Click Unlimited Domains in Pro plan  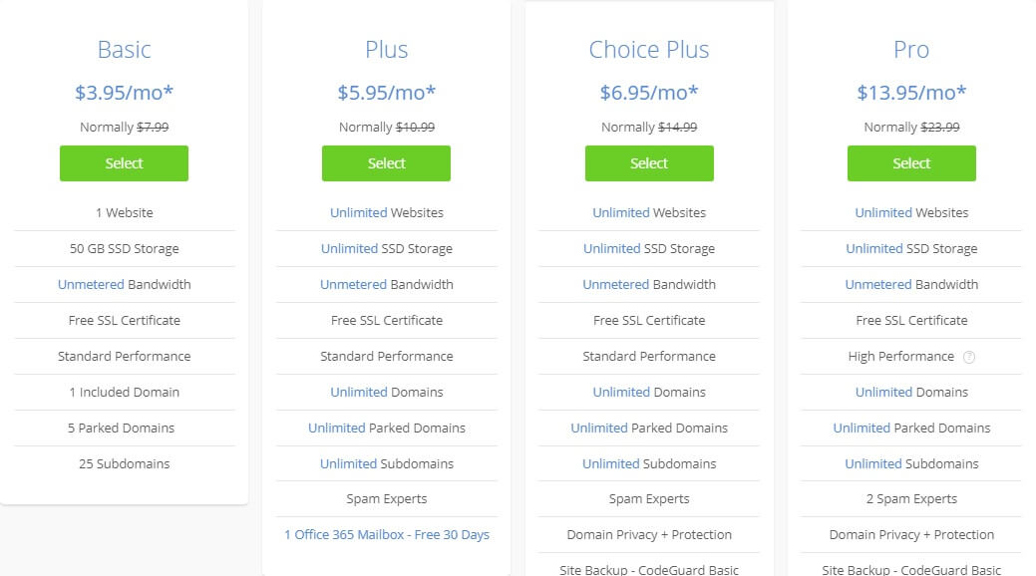[x=911, y=392]
